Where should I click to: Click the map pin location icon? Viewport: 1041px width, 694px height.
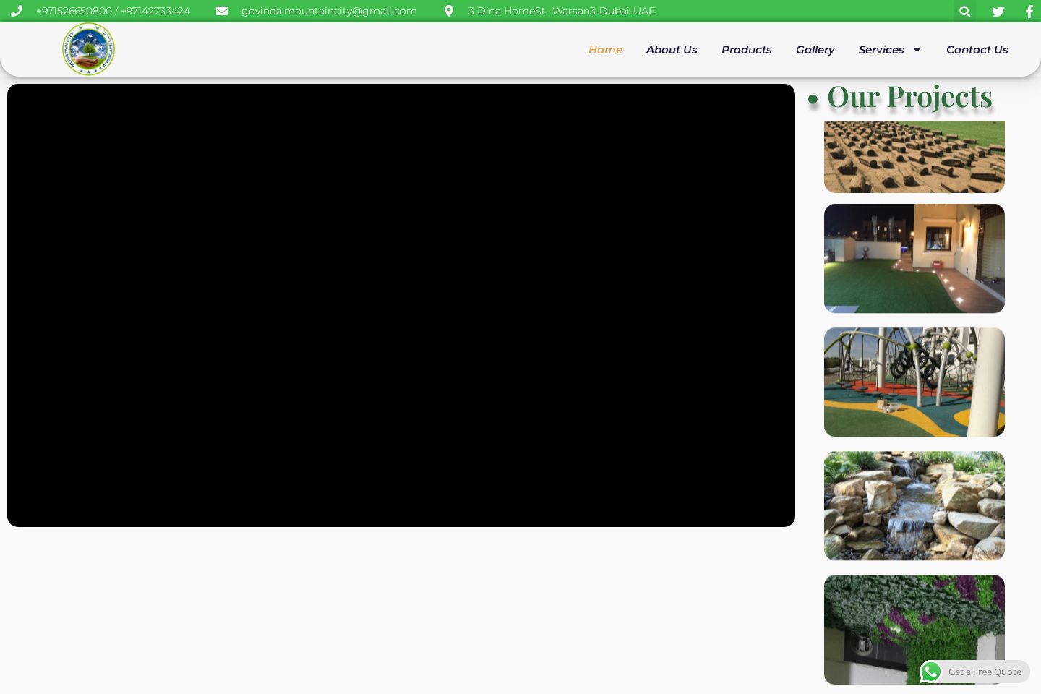(449, 11)
